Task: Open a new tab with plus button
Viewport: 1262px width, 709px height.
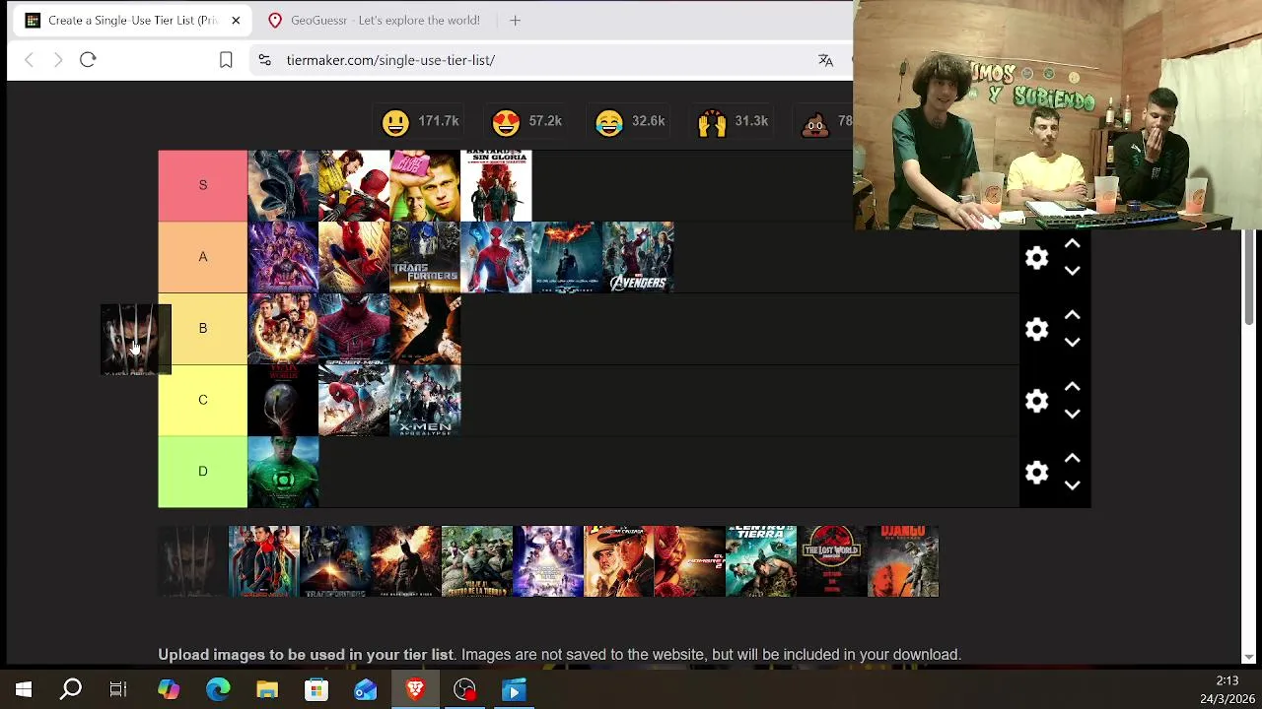Action: click(515, 20)
